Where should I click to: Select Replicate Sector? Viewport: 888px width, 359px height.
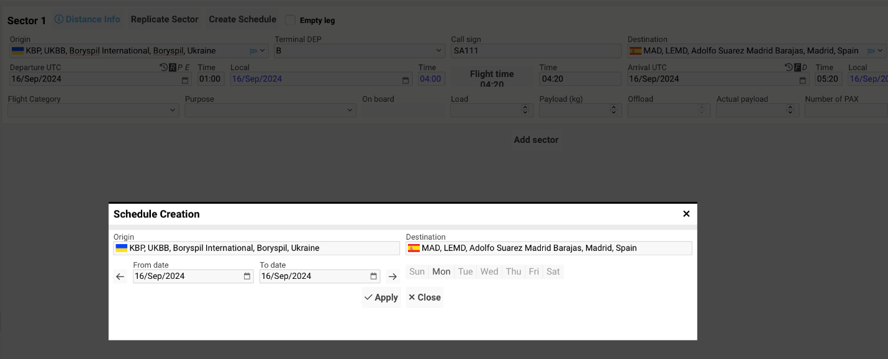[x=164, y=19]
